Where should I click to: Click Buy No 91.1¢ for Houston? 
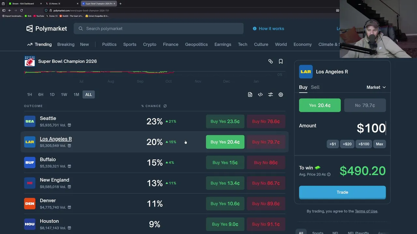266,224
